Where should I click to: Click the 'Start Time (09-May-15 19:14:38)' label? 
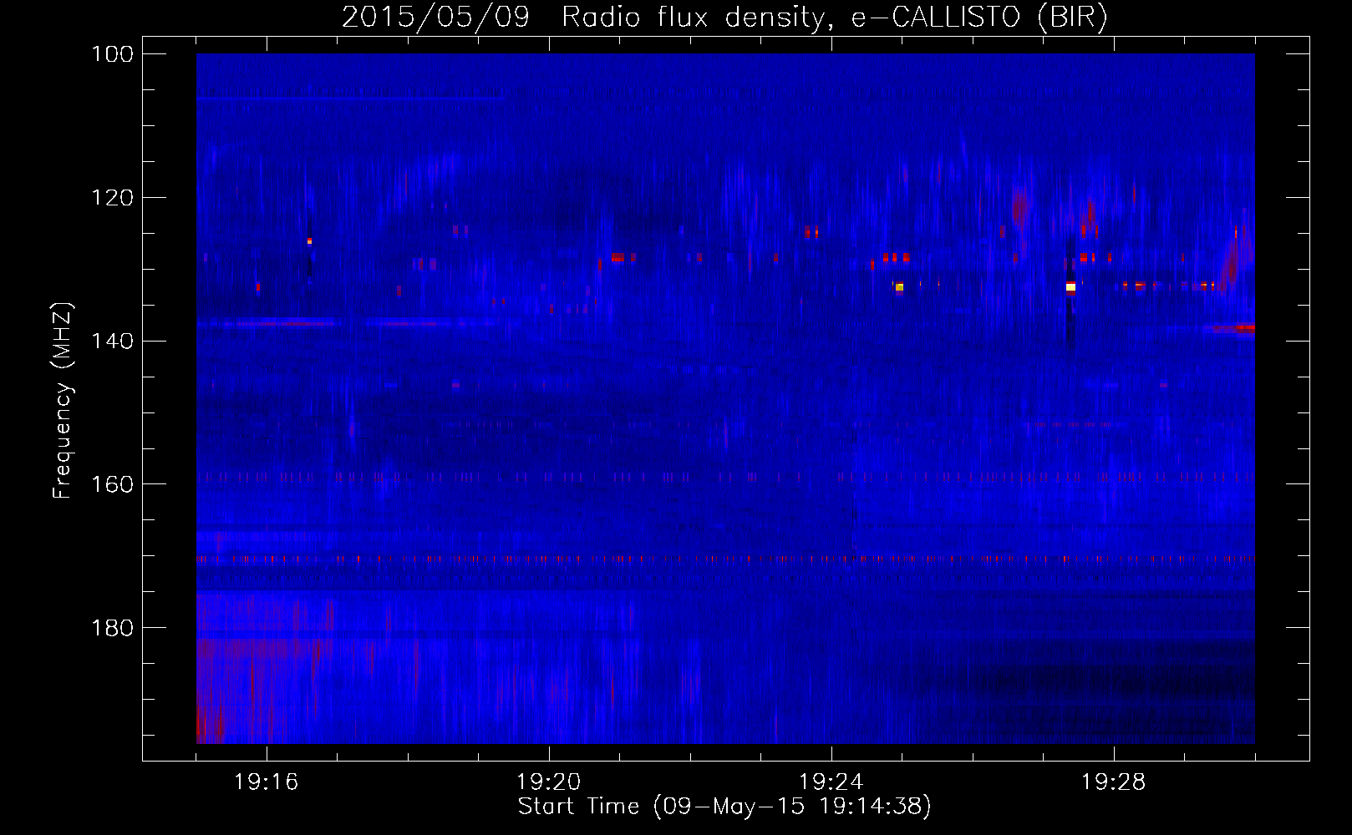724,807
